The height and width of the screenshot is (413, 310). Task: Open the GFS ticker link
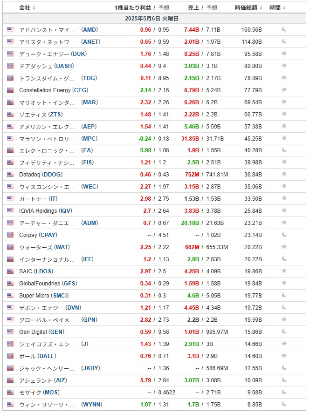coord(70,284)
